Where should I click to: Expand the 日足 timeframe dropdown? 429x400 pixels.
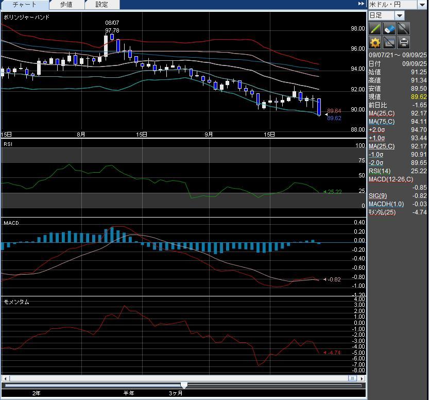(400, 15)
